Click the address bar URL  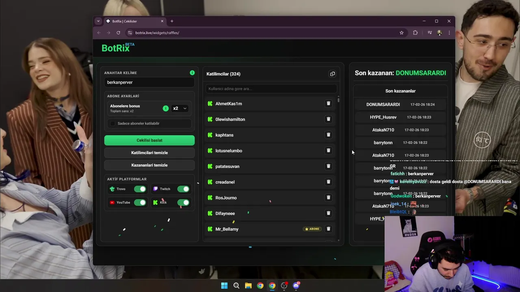coord(157,33)
